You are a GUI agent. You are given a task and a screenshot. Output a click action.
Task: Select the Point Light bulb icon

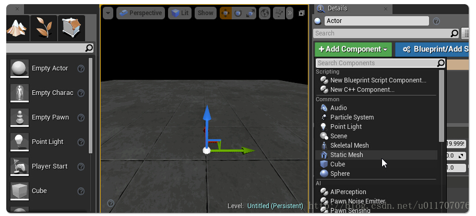click(x=19, y=142)
